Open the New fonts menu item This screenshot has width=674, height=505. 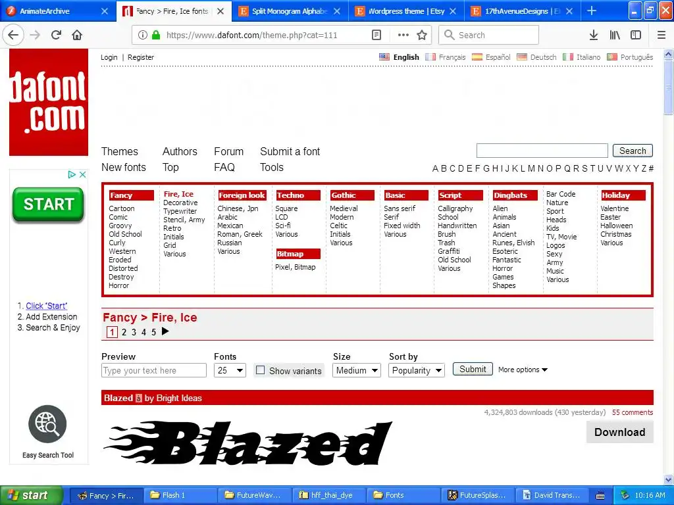tap(123, 168)
